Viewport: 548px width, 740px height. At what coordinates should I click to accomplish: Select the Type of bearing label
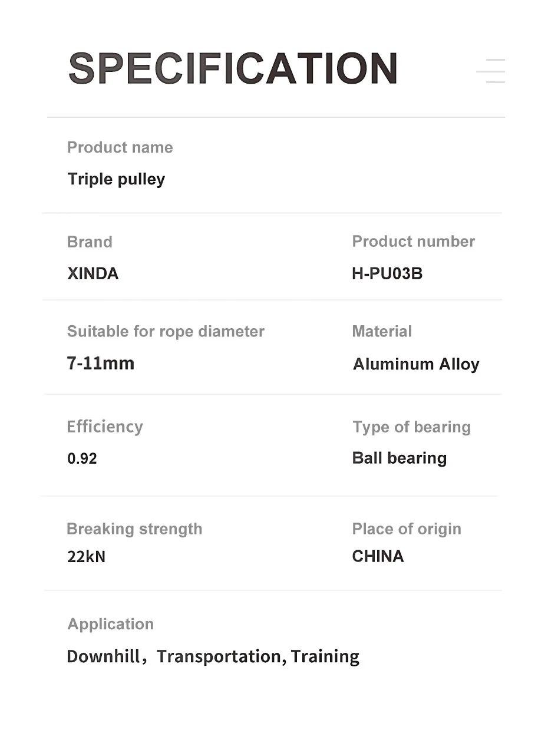tap(411, 427)
